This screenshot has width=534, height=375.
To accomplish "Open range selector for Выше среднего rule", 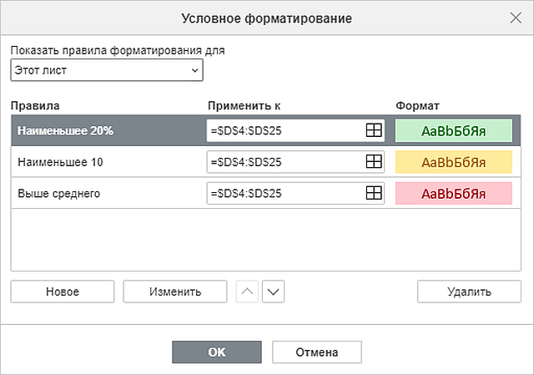I will point(374,193).
